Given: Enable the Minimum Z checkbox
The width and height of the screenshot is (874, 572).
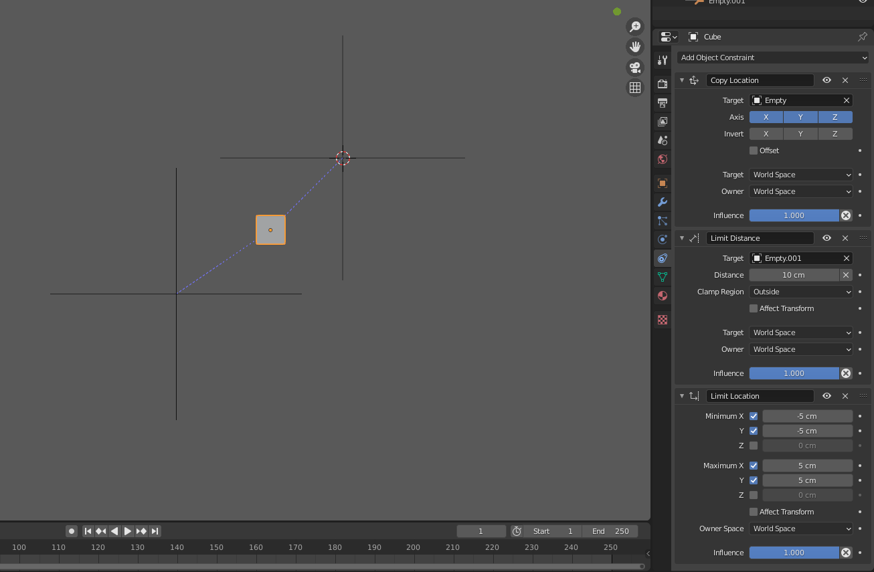Looking at the screenshot, I should pyautogui.click(x=754, y=446).
